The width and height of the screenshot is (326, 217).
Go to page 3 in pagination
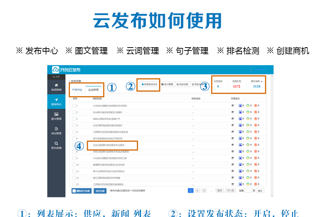point(204,190)
